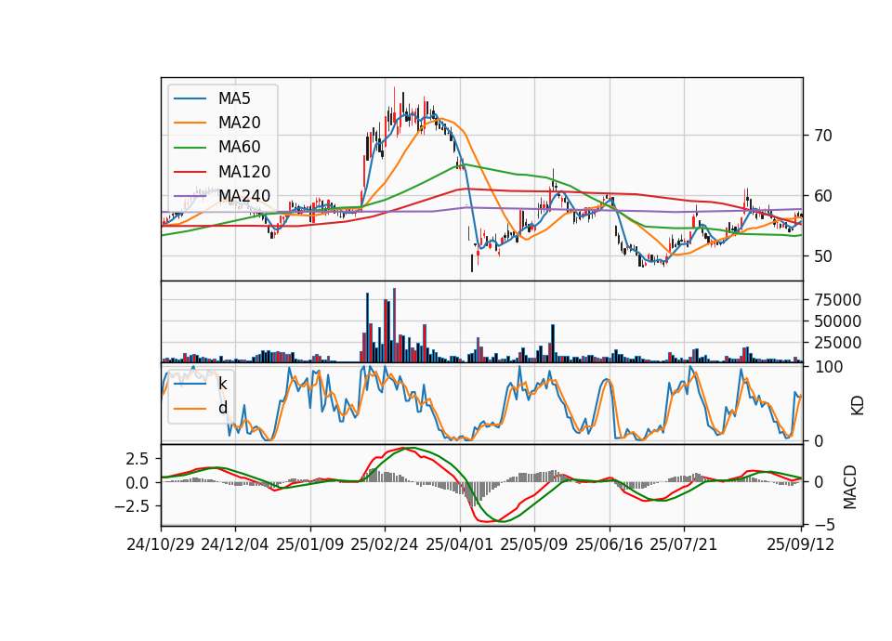
Task: Click the 25/04/01 date axis label
Action: [x=459, y=544]
